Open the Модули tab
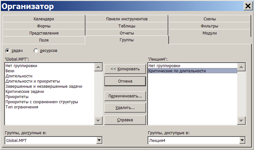Screen dimensions: 254x150 click(210, 33)
